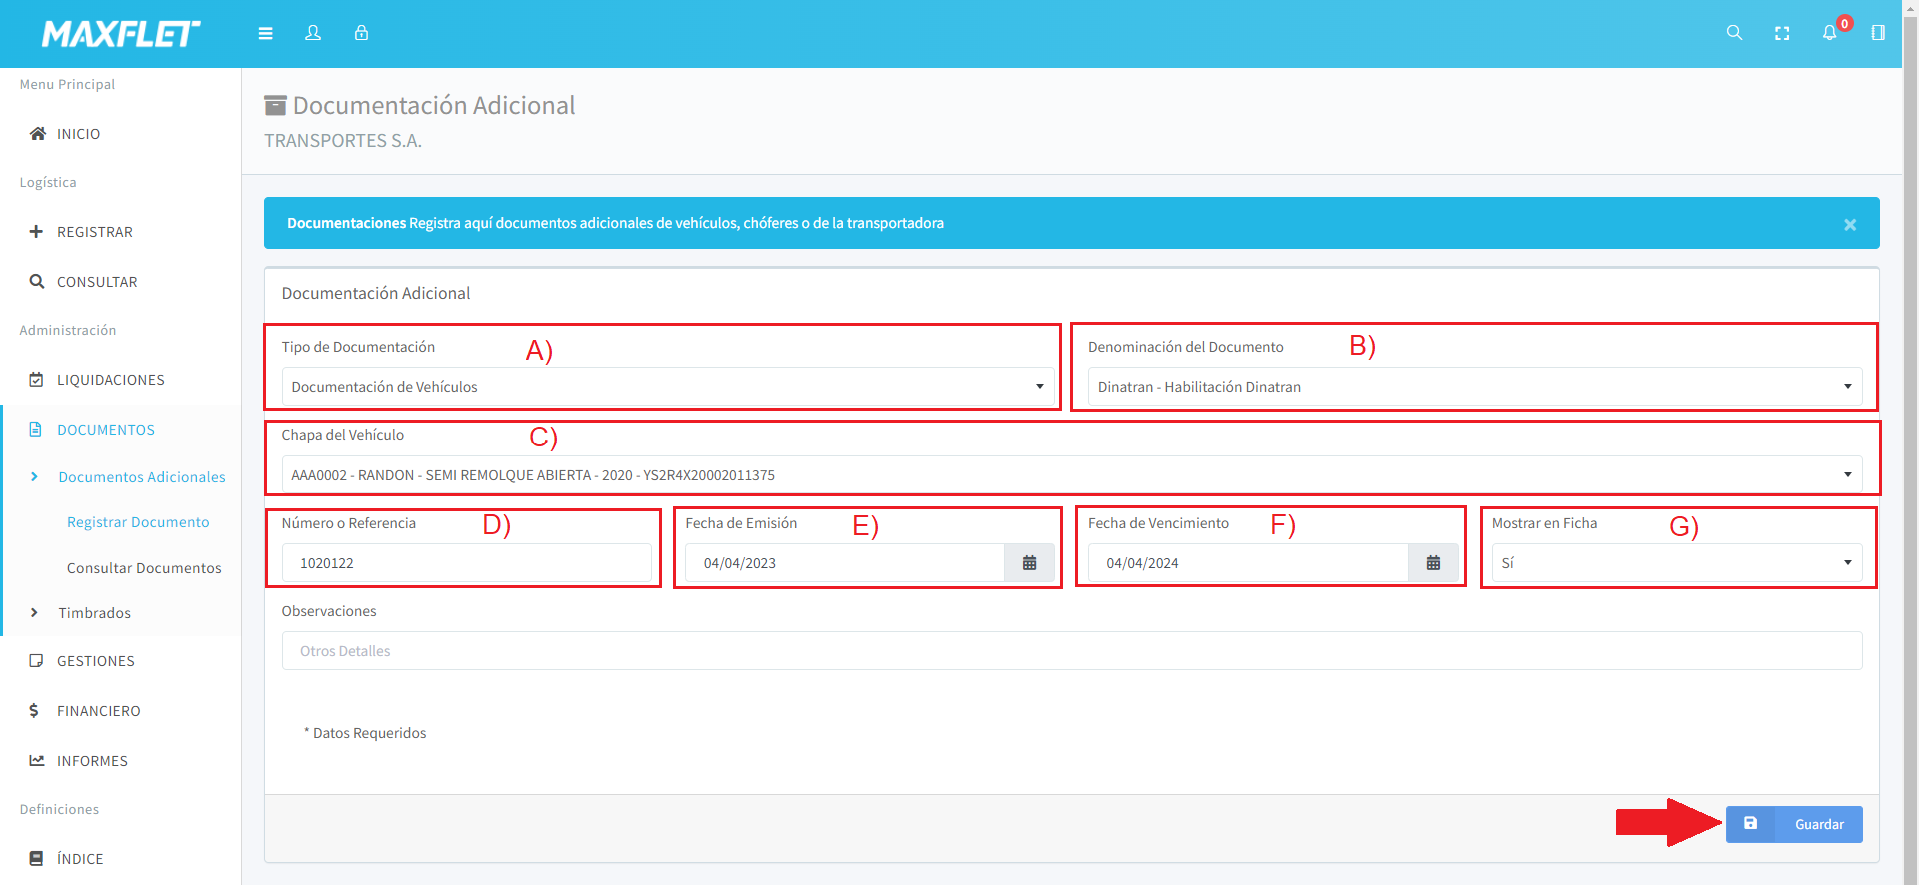Open calendar picker for Fecha de Vencimiento
This screenshot has height=885, width=1919.
(x=1433, y=563)
